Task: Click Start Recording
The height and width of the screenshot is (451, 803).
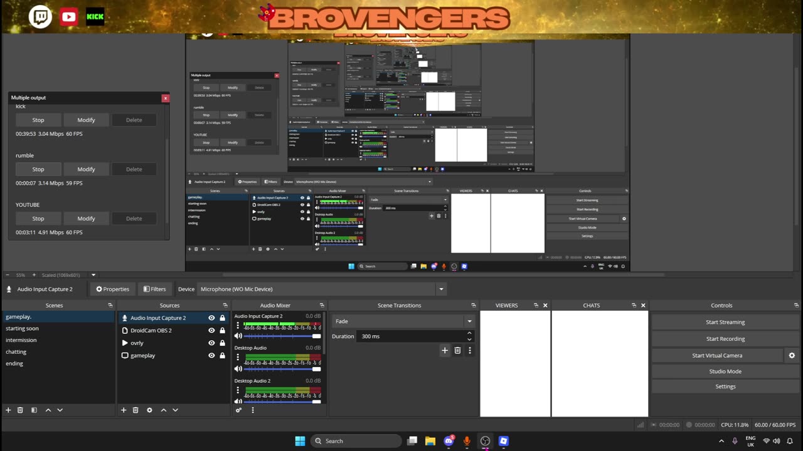Action: point(725,339)
